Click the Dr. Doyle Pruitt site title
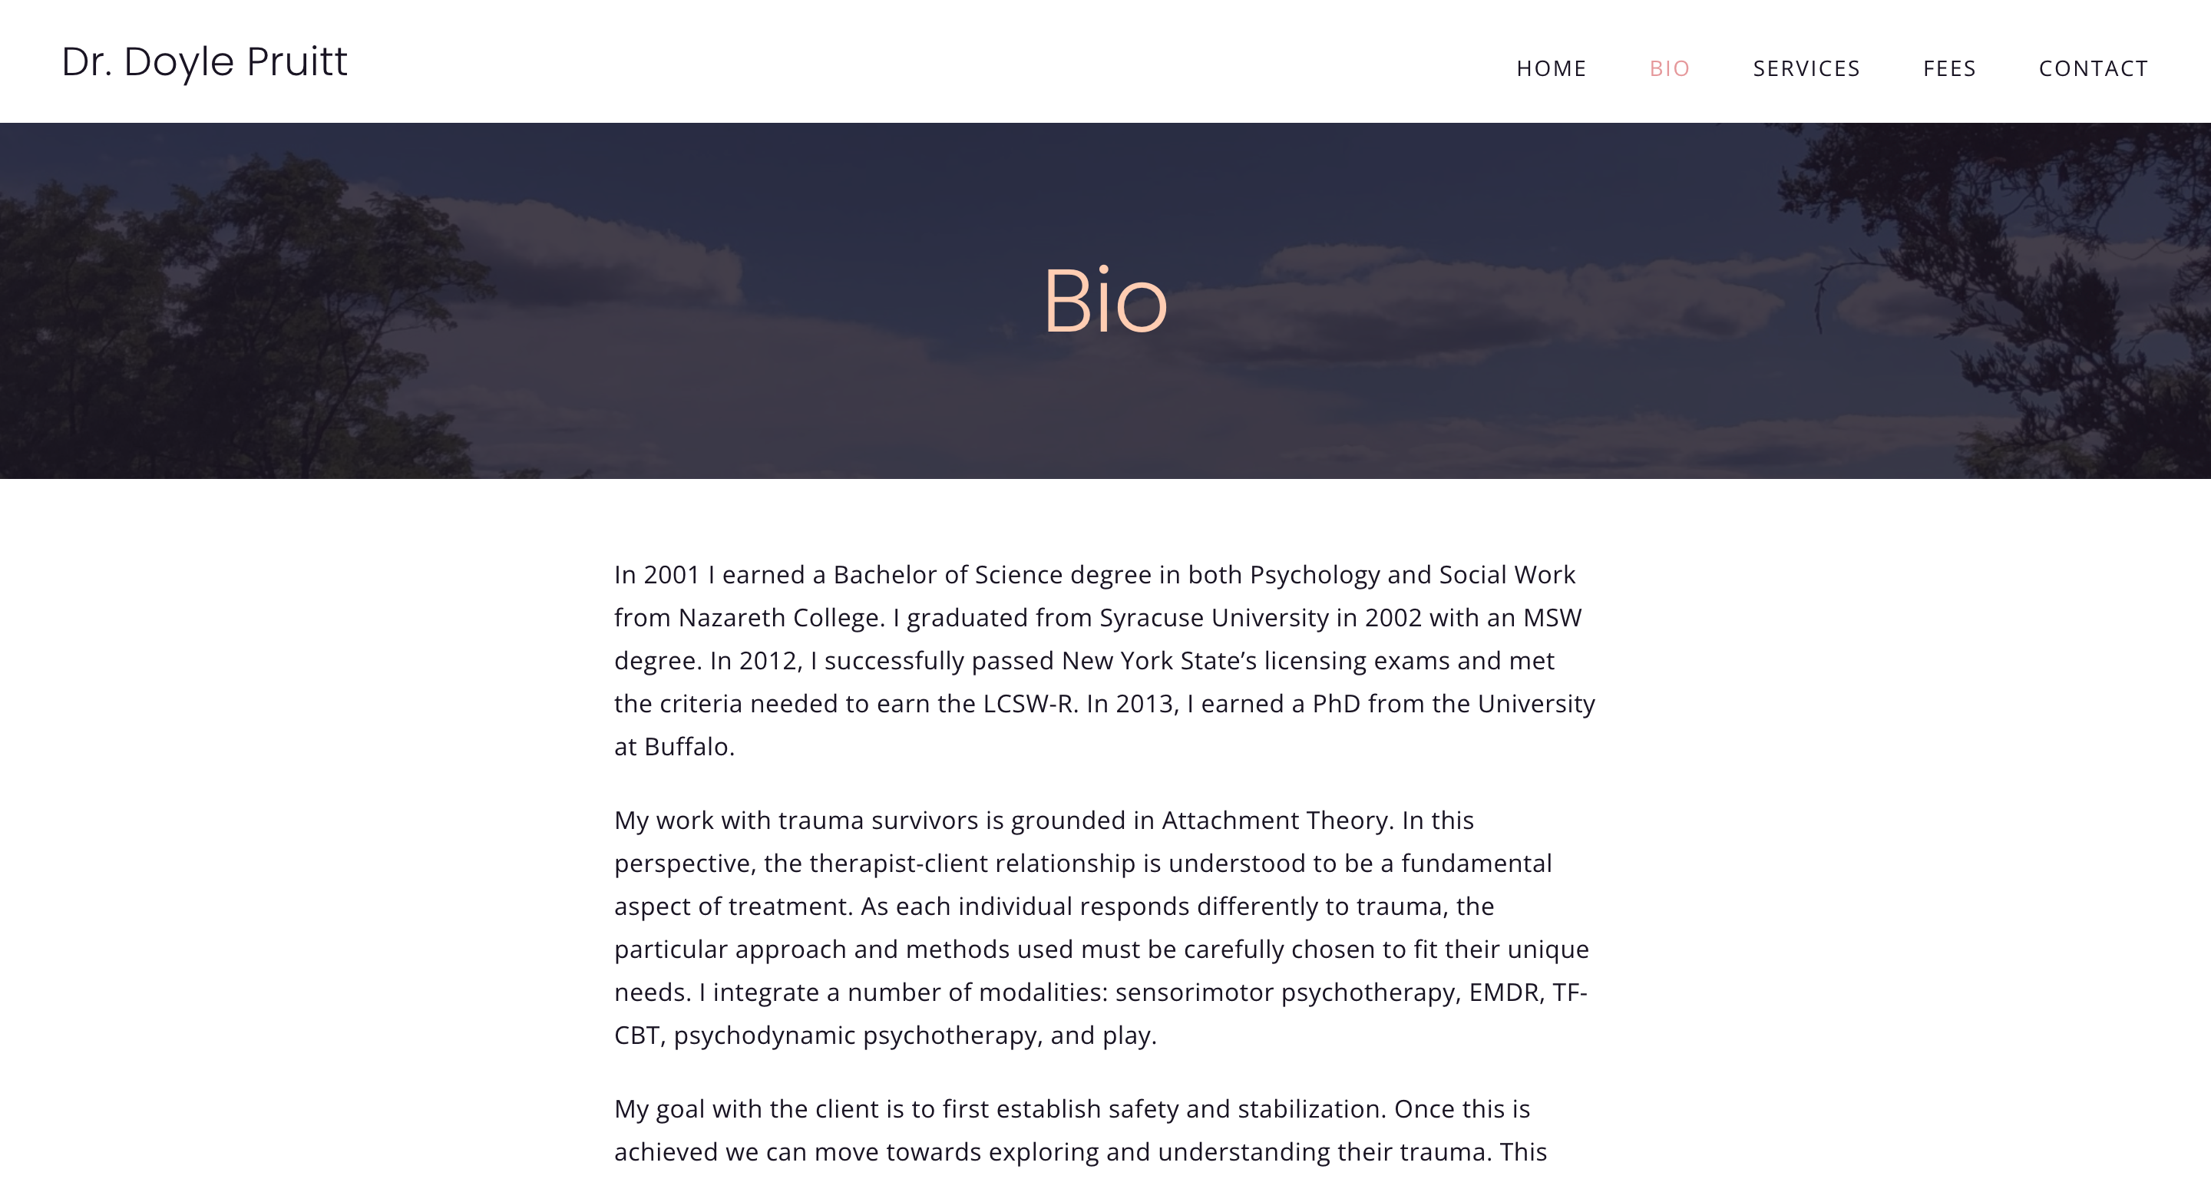 [204, 61]
